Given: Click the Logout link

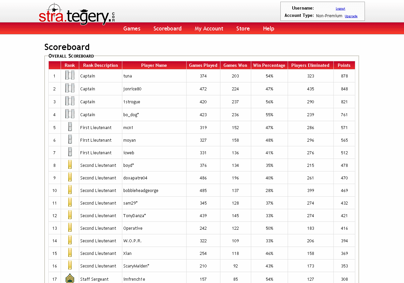Looking at the screenshot, I should coord(340,9).
